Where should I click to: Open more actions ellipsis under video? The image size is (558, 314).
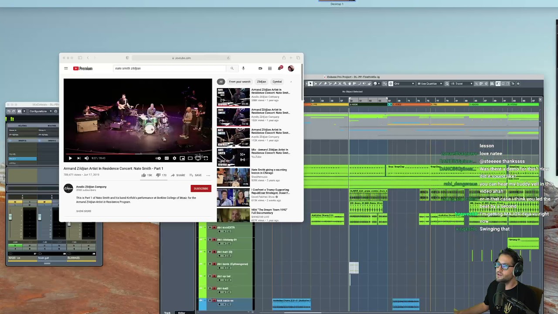coord(208,175)
